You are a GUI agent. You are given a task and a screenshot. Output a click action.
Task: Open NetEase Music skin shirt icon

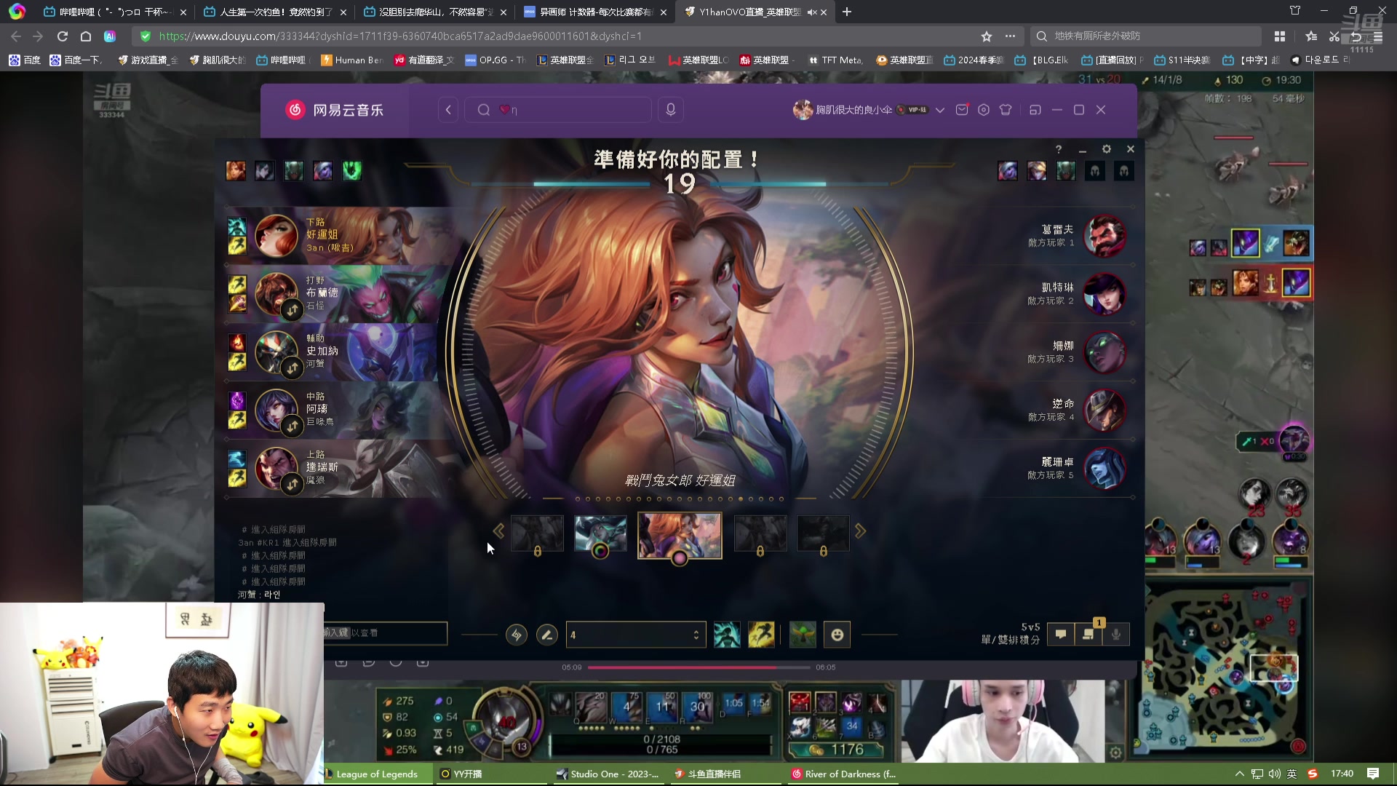(1006, 110)
